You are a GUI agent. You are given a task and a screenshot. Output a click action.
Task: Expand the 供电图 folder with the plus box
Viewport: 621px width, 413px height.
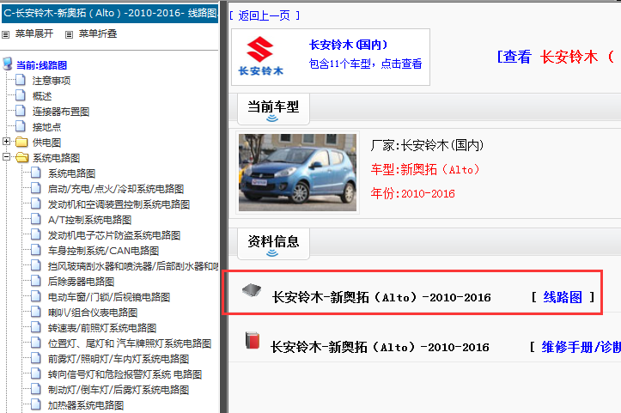(x=6, y=142)
